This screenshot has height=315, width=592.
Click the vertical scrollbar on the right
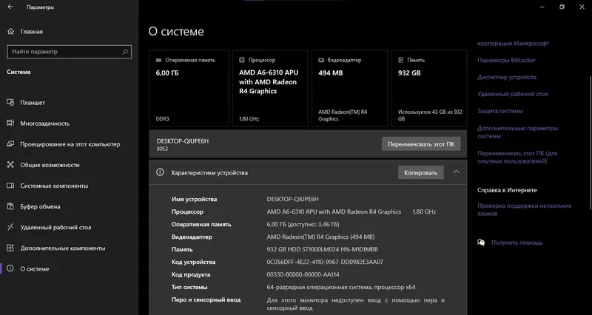point(591,141)
